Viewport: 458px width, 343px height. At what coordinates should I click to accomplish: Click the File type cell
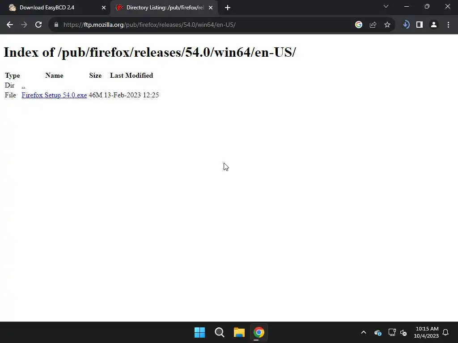(x=11, y=95)
